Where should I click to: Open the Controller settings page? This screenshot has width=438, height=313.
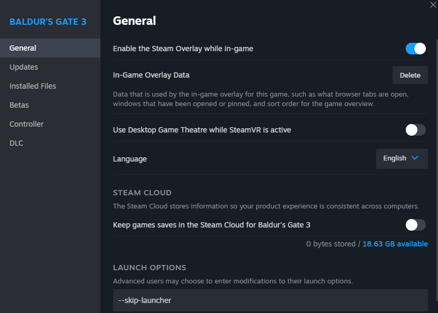pos(26,124)
